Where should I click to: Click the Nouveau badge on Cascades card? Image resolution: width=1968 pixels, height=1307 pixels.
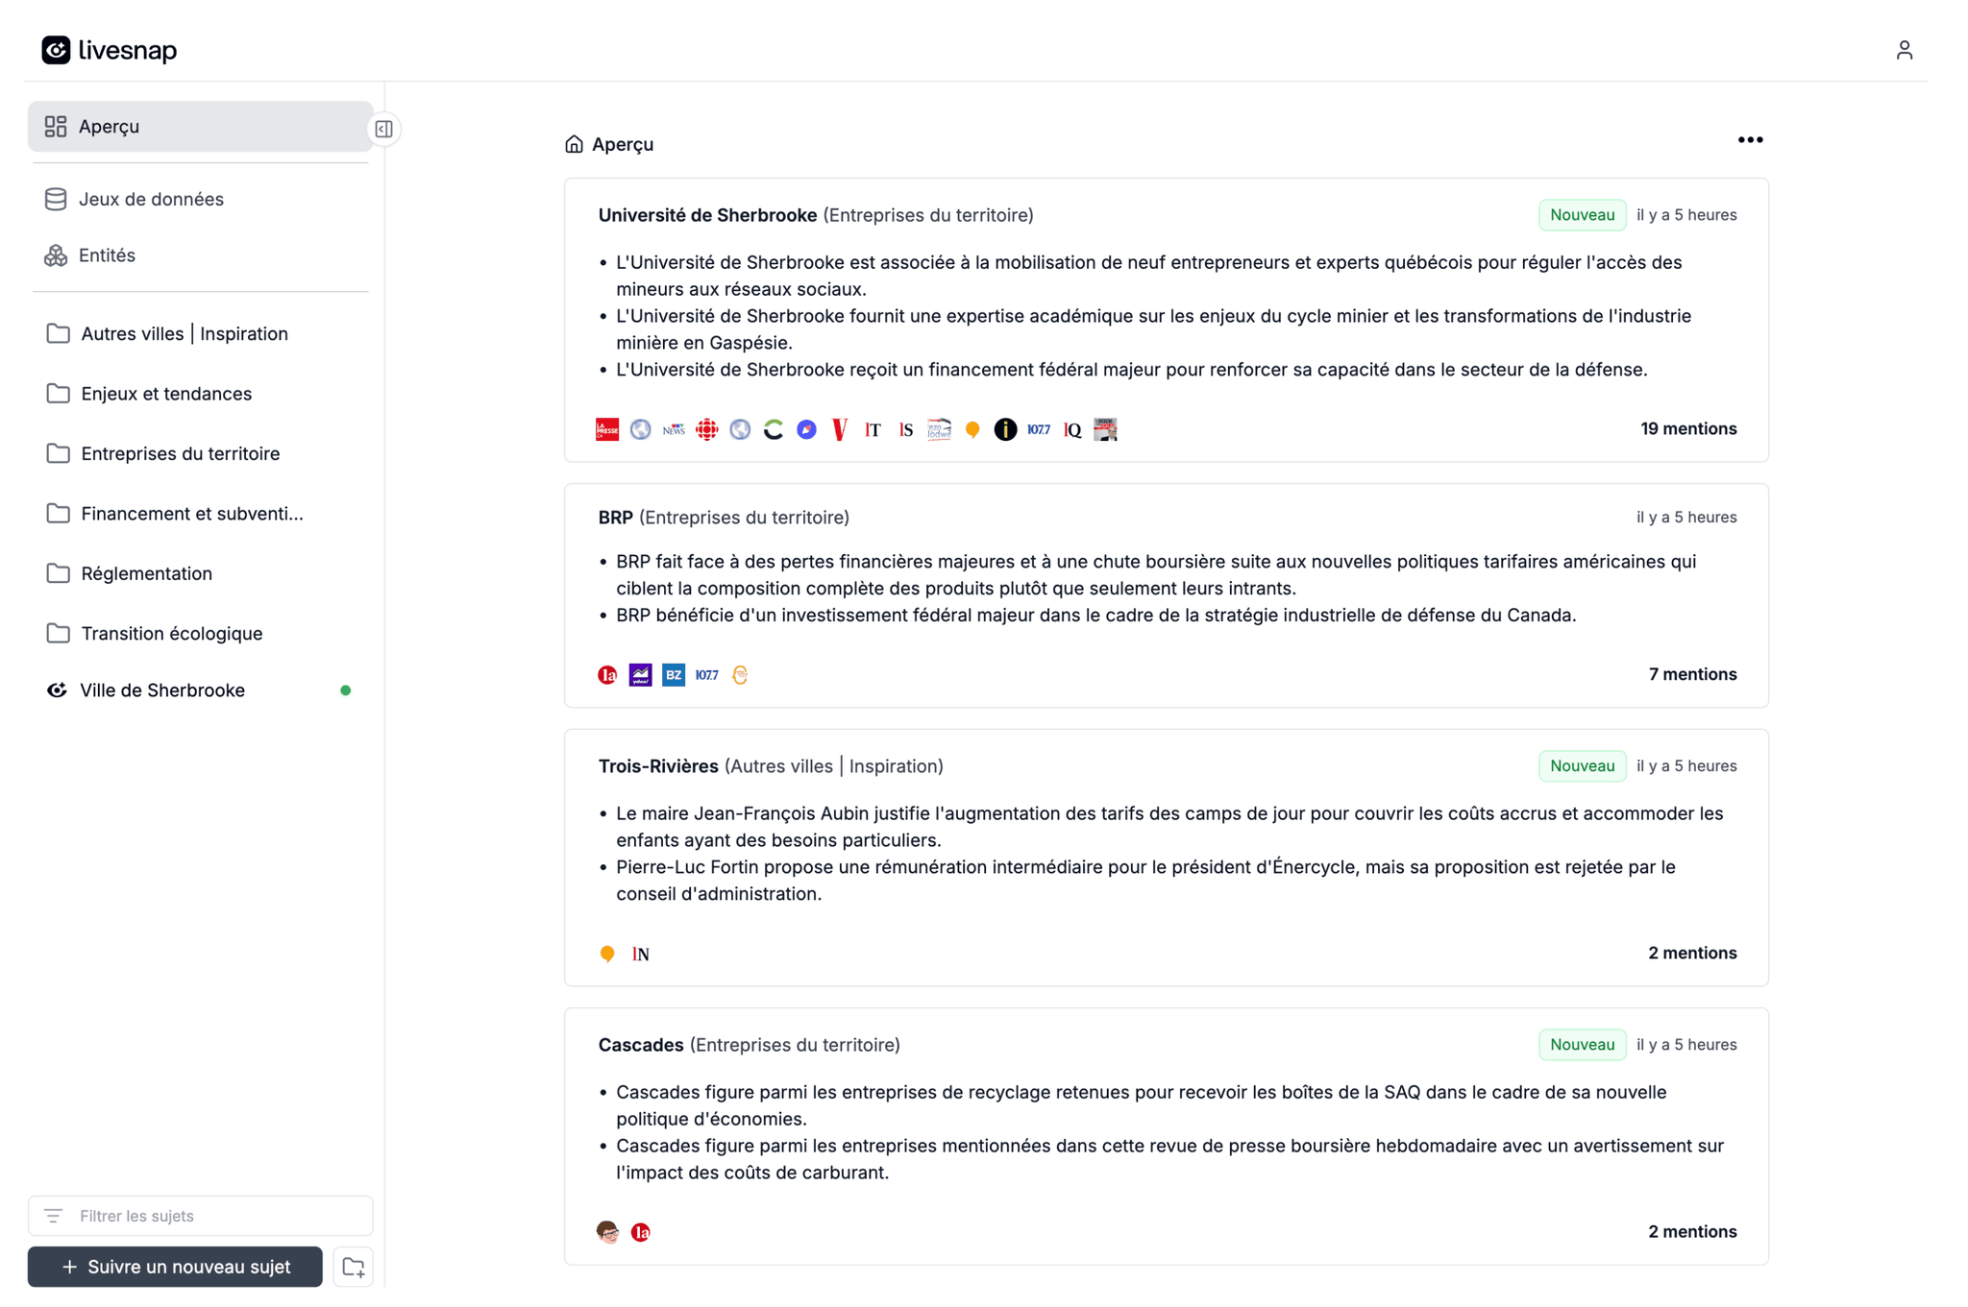coord(1582,1045)
